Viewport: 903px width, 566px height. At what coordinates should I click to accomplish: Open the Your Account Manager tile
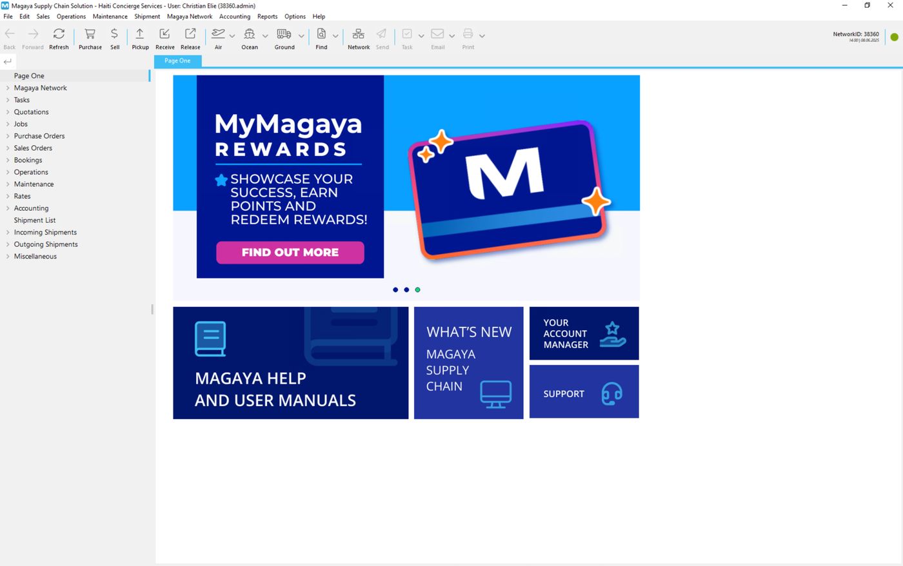click(584, 333)
